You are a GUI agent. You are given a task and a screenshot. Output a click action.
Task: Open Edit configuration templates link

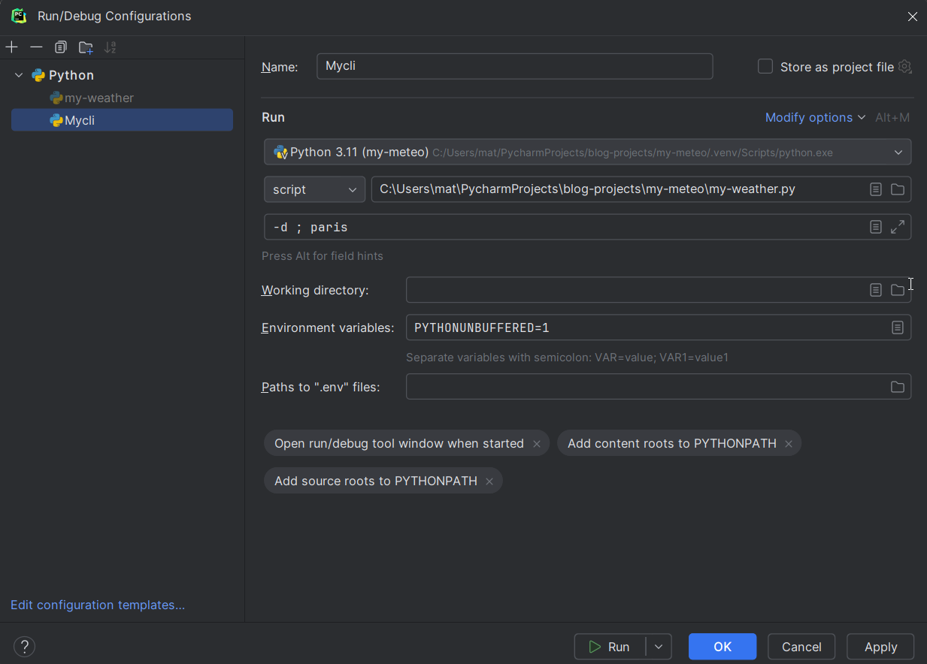[98, 605]
